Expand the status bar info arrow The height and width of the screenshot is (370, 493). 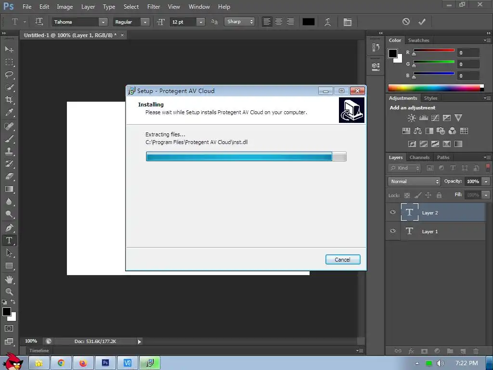139,342
